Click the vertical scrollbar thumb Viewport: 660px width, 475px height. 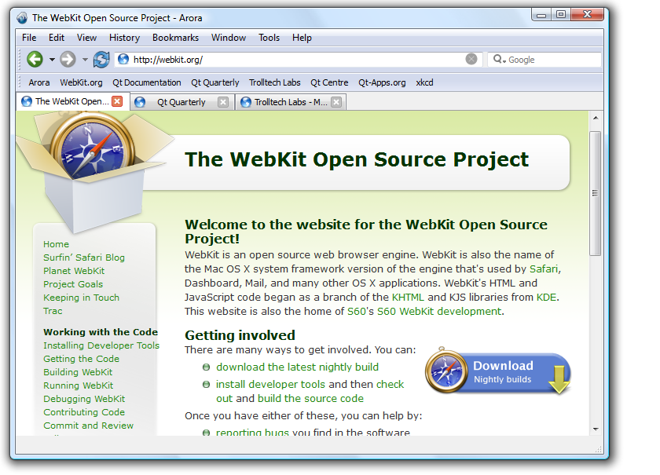coord(596,193)
